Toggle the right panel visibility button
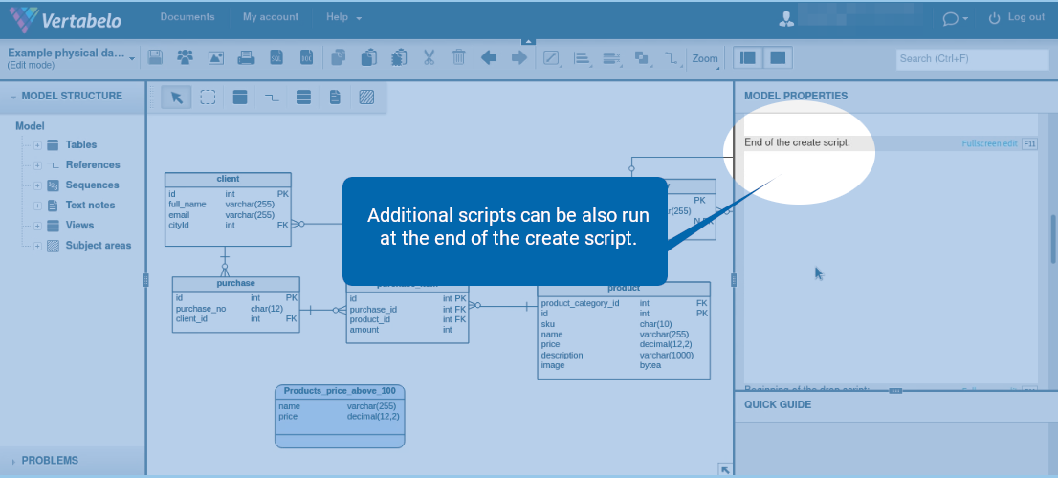 tap(778, 58)
